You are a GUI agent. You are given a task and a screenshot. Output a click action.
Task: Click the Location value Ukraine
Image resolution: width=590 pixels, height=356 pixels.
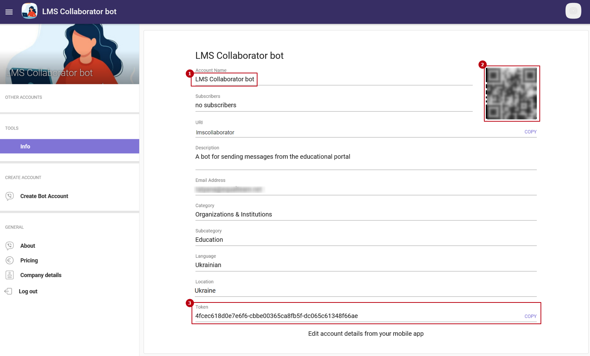pyautogui.click(x=205, y=290)
